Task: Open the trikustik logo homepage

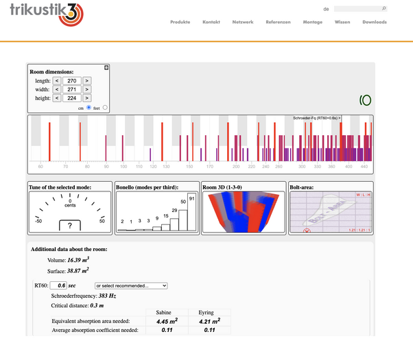Action: click(x=47, y=14)
